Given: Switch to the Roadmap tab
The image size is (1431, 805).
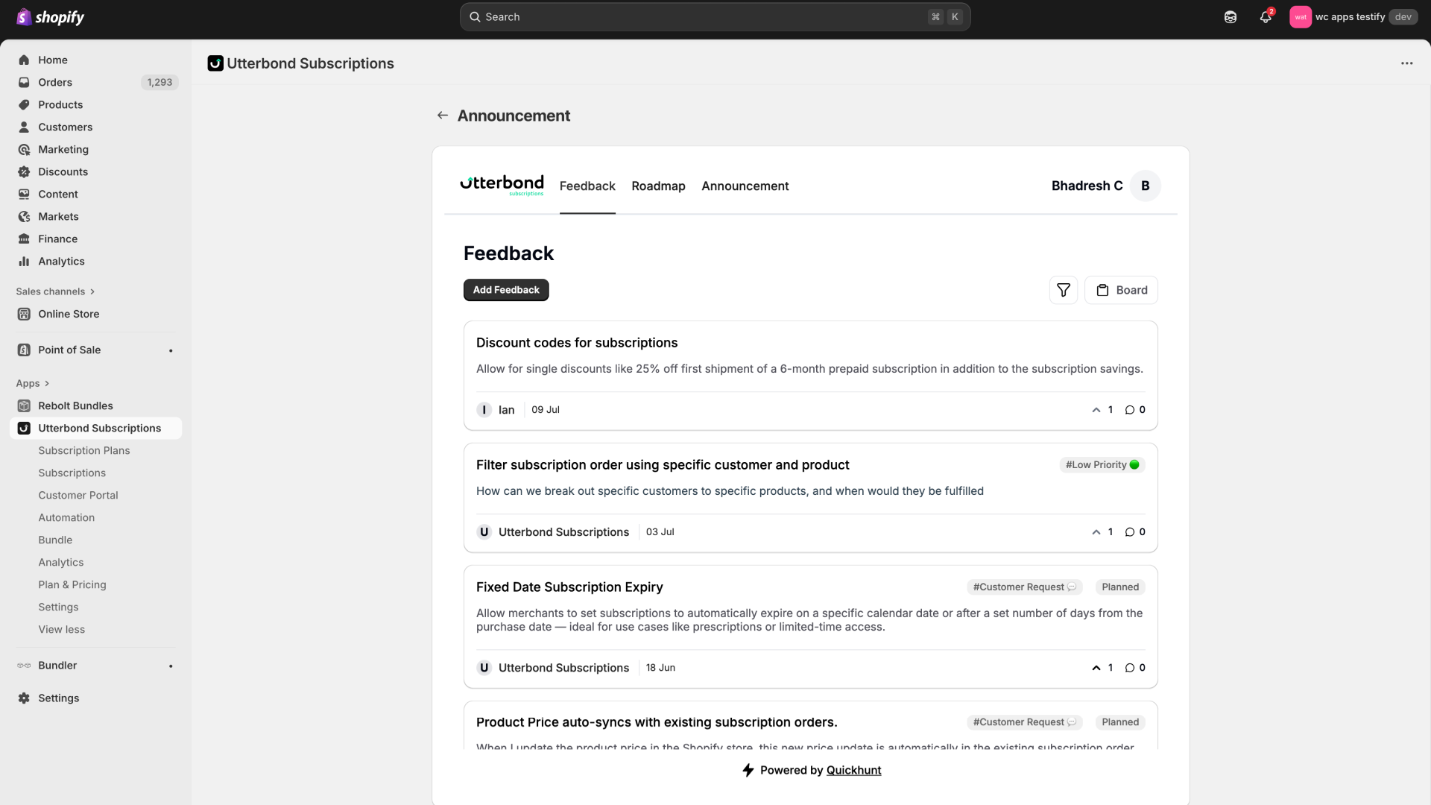Looking at the screenshot, I should 658,186.
